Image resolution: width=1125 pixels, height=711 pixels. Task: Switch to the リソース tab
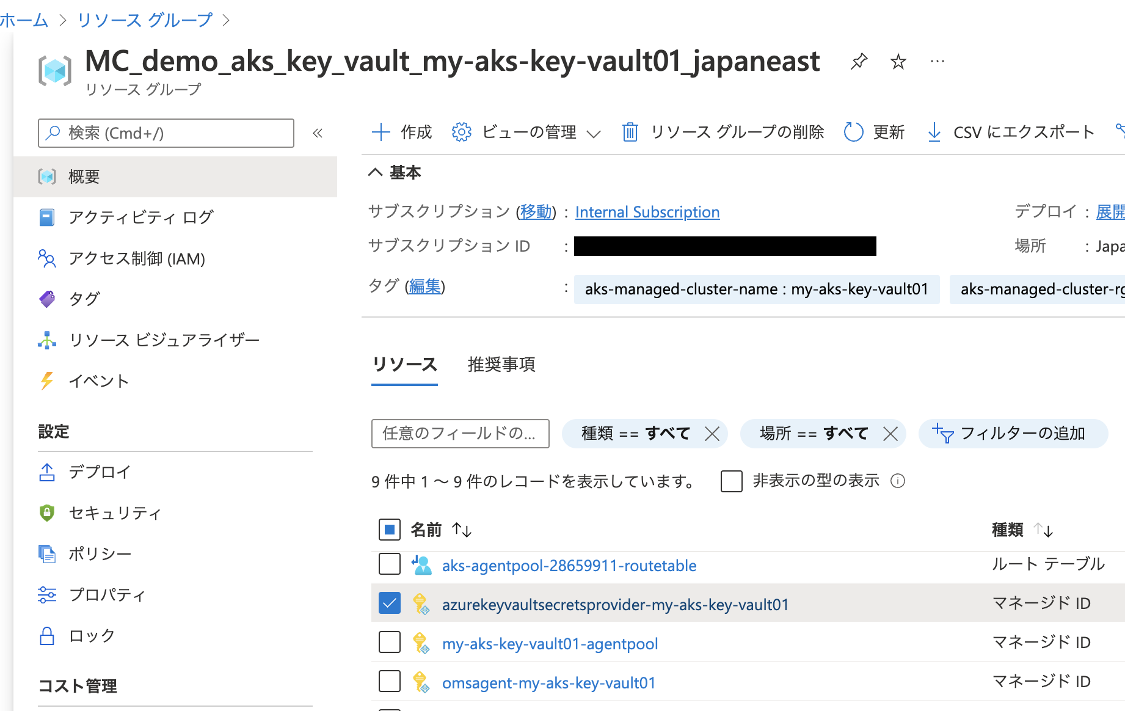(404, 365)
